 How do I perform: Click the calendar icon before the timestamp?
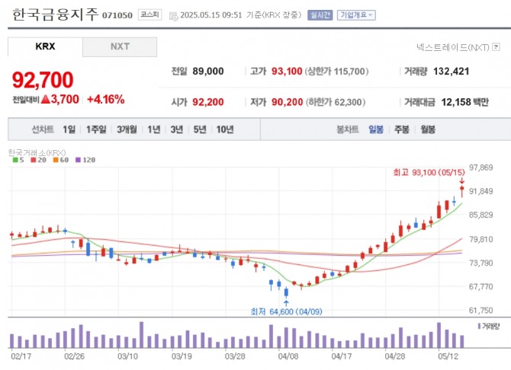(x=172, y=15)
